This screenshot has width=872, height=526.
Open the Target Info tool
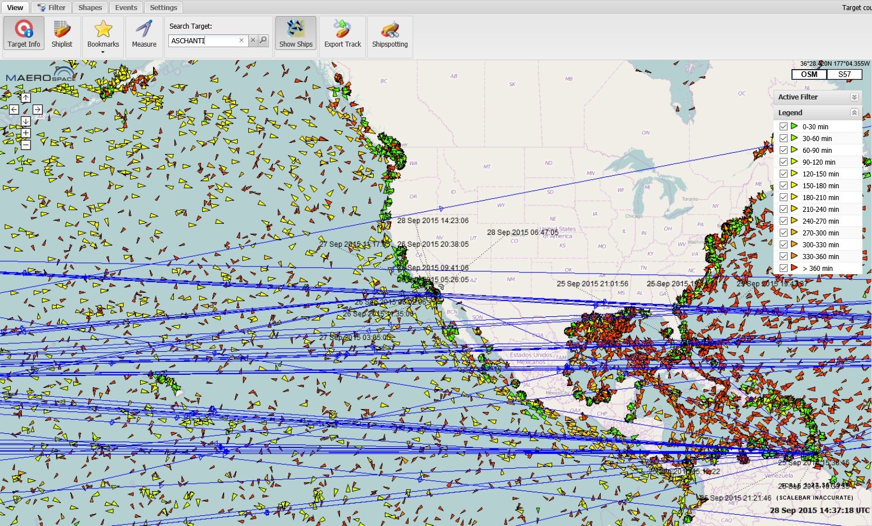pyautogui.click(x=24, y=34)
